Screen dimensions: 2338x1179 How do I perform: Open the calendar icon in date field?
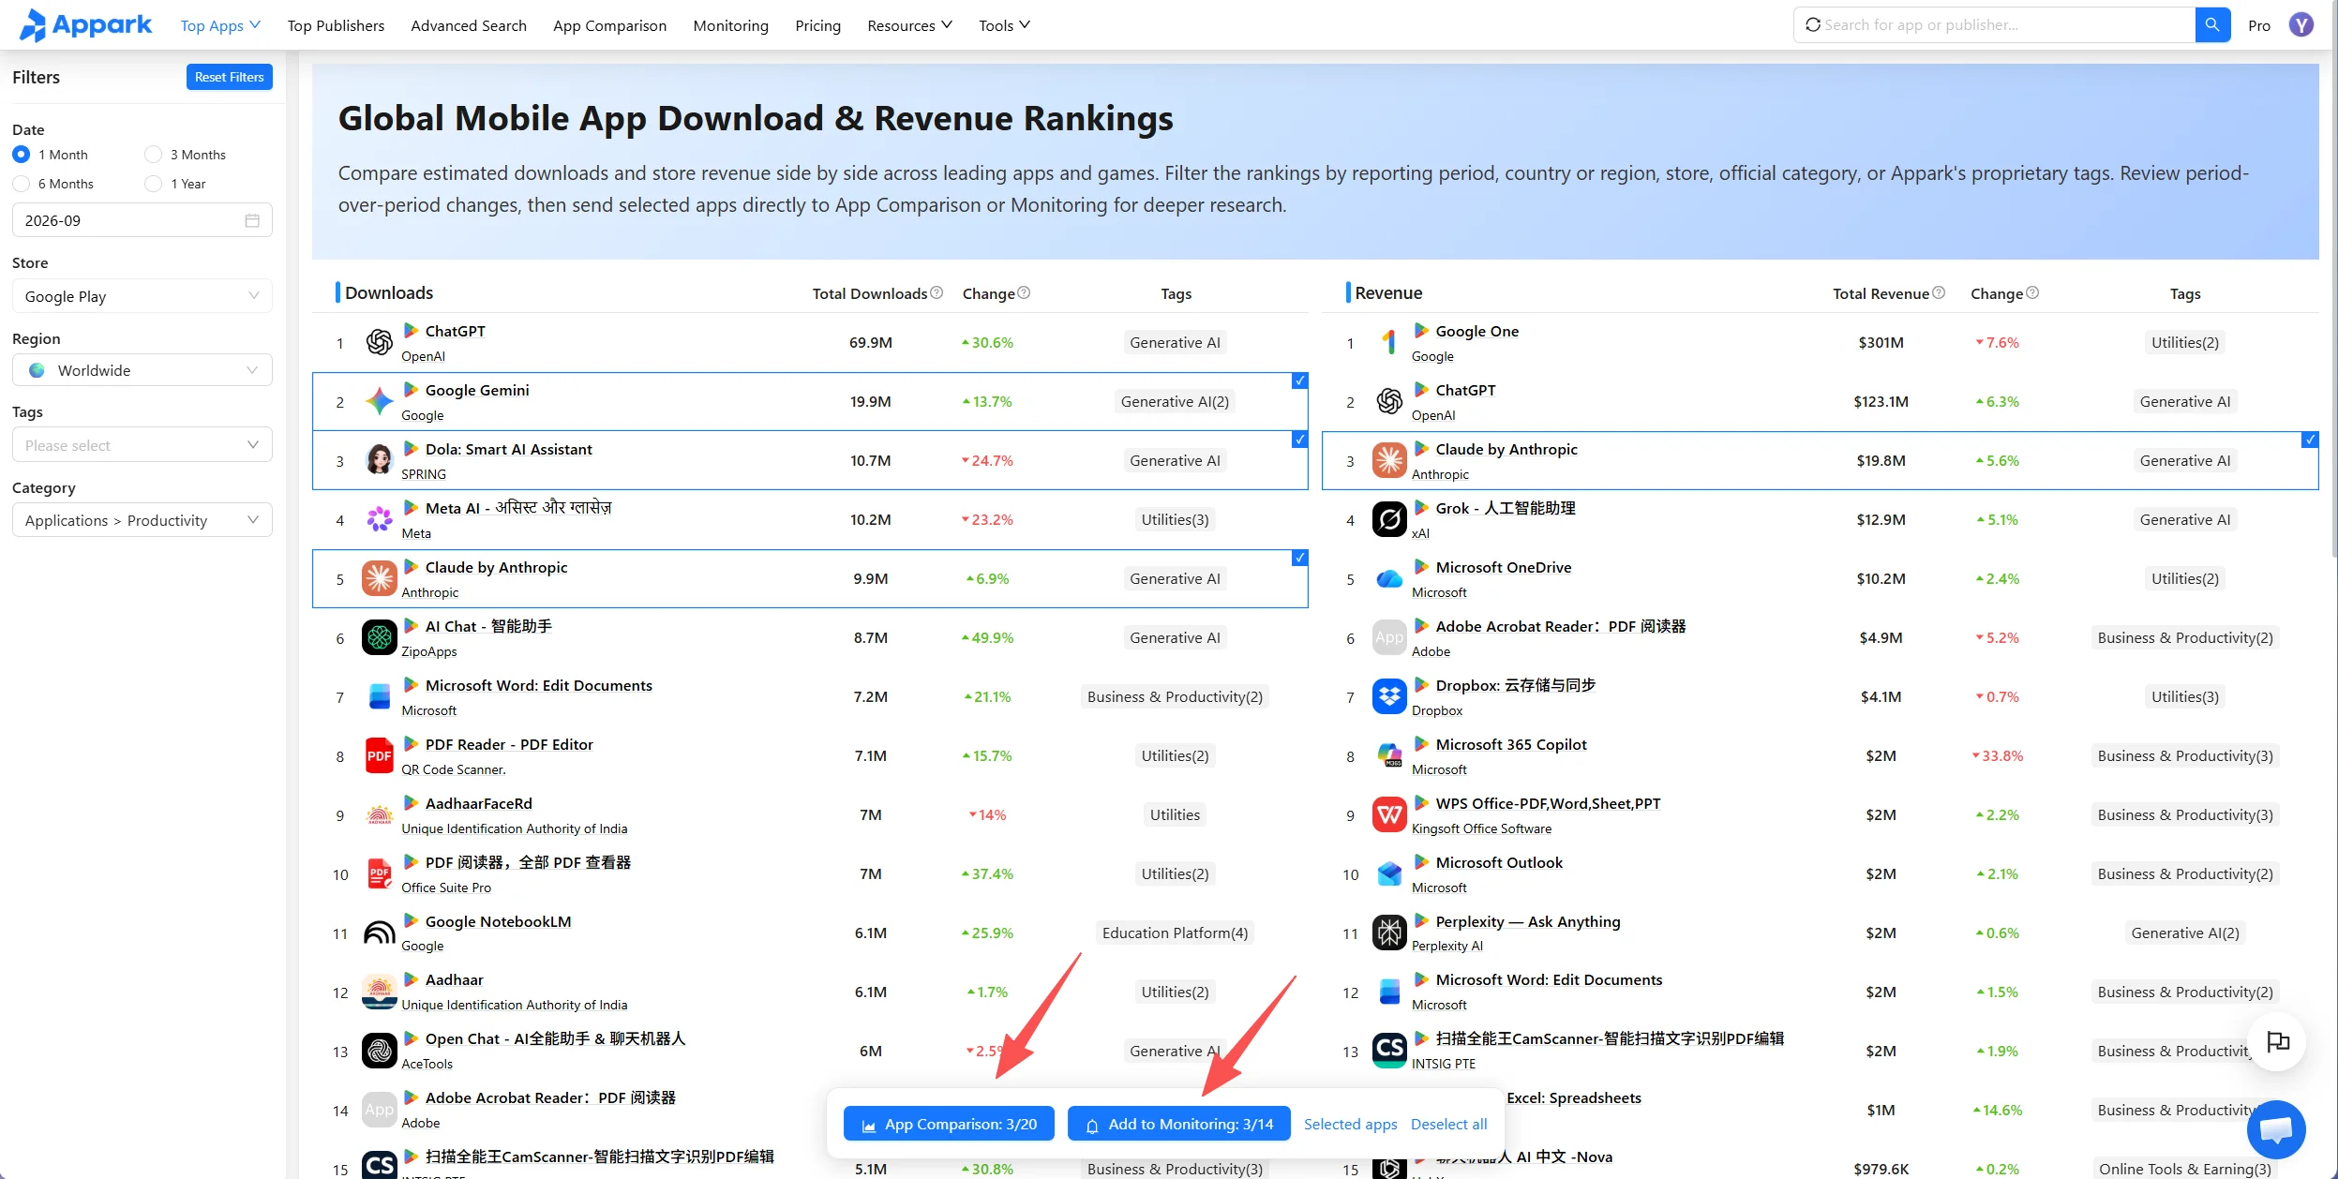click(x=252, y=220)
